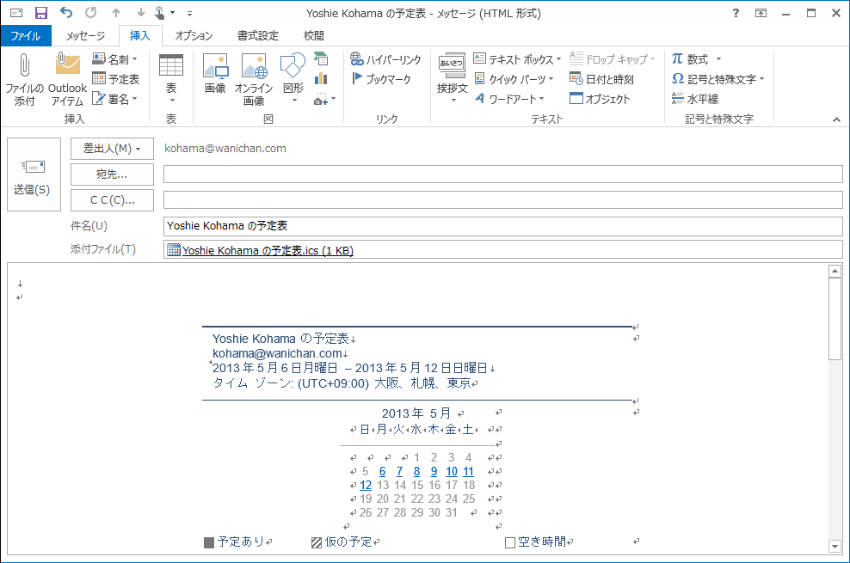Open the ファイル tab
Viewport: 850px width, 563px height.
point(26,36)
